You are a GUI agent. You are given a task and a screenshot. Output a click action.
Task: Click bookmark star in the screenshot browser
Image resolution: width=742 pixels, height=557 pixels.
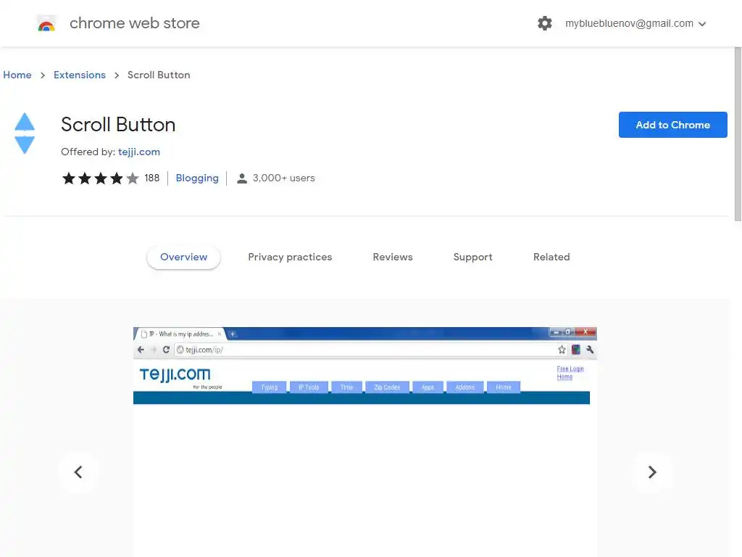562,350
